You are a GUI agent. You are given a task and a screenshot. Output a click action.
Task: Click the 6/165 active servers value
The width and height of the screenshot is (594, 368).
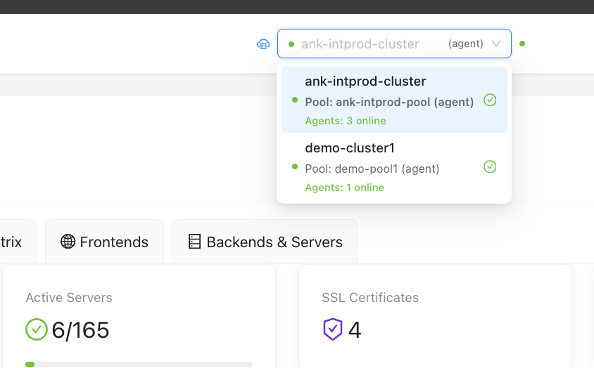click(80, 330)
